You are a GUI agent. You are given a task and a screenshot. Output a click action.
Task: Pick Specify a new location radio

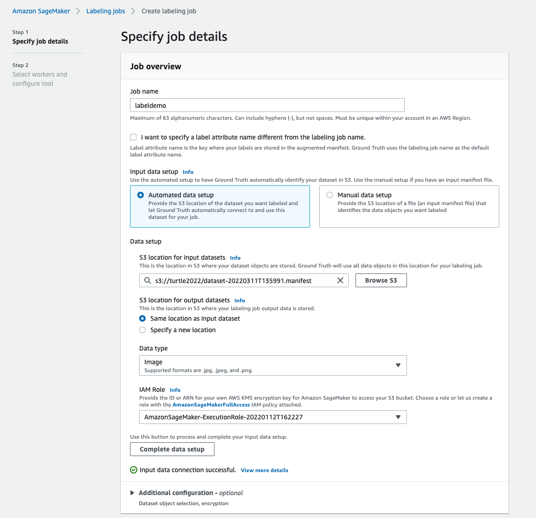142,330
